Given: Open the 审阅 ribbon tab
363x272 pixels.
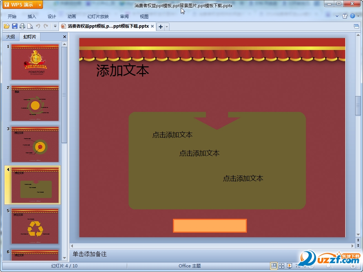Looking at the screenshot, I should point(124,16).
